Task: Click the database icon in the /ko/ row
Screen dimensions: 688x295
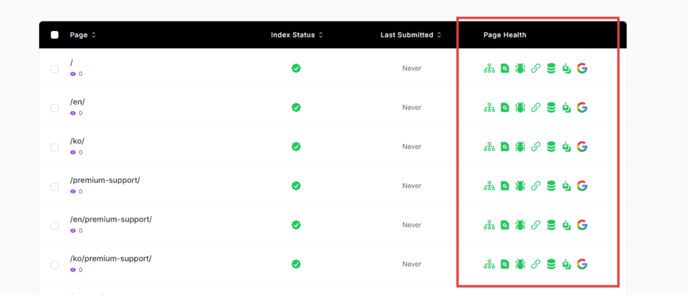Action: pyautogui.click(x=551, y=146)
